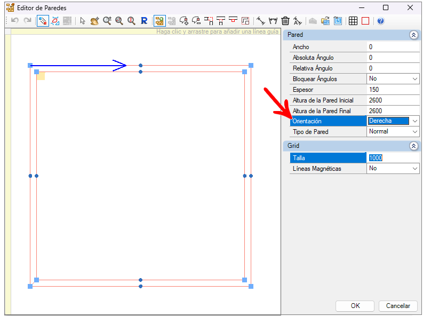Click the Cancelar button
This screenshot has width=423, height=316.
pyautogui.click(x=398, y=306)
